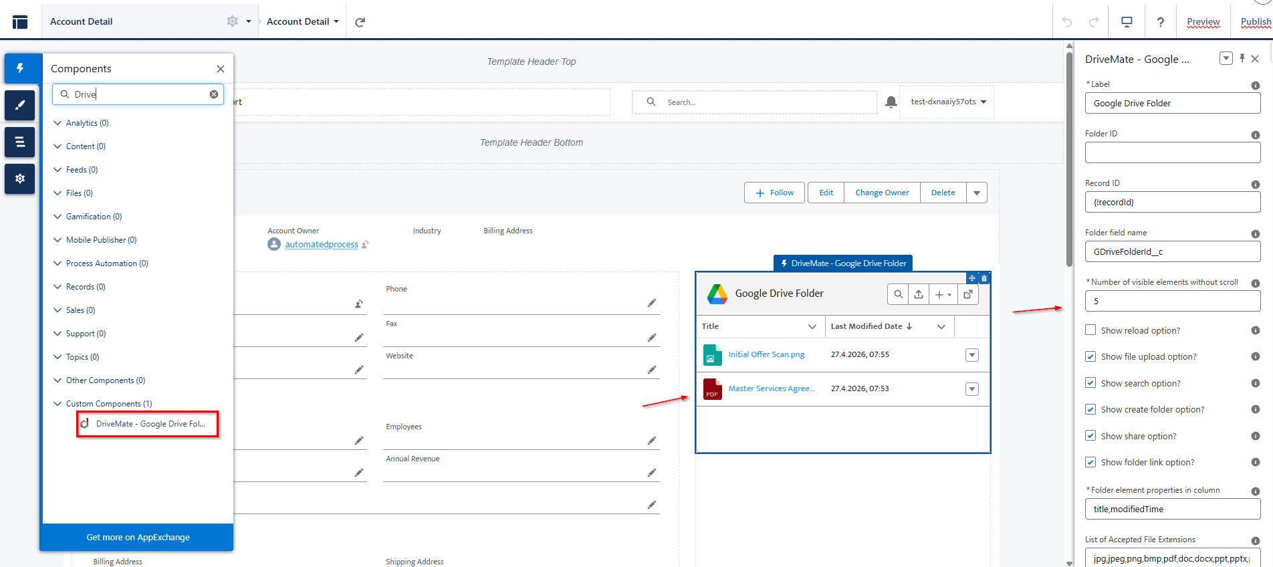Viewport: 1273px width, 567px height.
Task: Click Get more on AppExchange
Action: (138, 538)
